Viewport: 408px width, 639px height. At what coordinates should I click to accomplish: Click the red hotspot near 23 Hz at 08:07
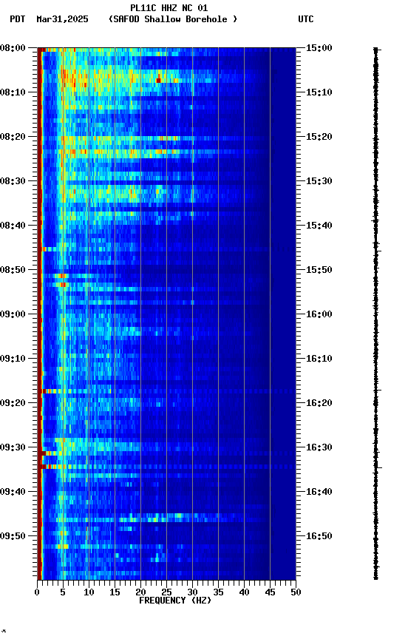tap(158, 81)
